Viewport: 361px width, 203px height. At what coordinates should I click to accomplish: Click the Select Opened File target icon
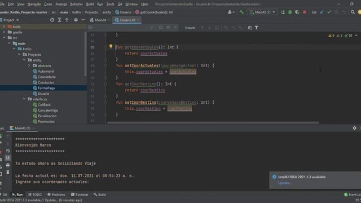pyautogui.click(x=52, y=20)
